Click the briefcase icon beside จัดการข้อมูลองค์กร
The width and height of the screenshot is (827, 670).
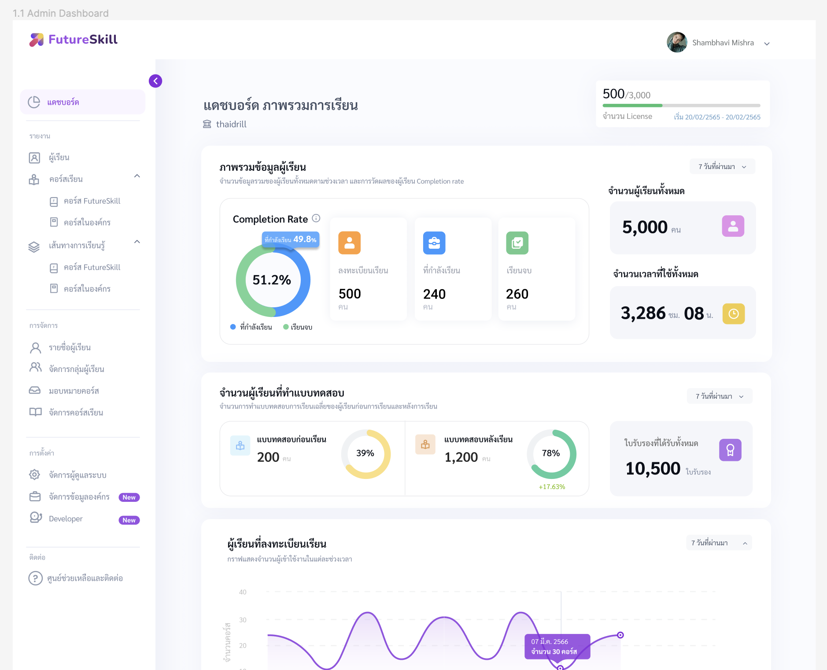pos(35,497)
